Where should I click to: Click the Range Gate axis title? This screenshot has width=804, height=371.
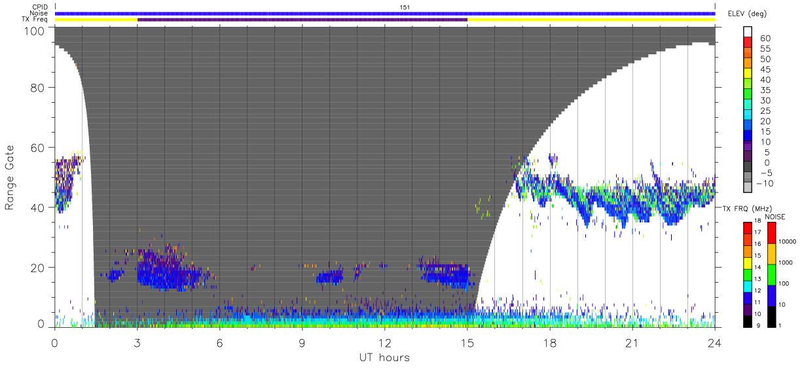(10, 177)
